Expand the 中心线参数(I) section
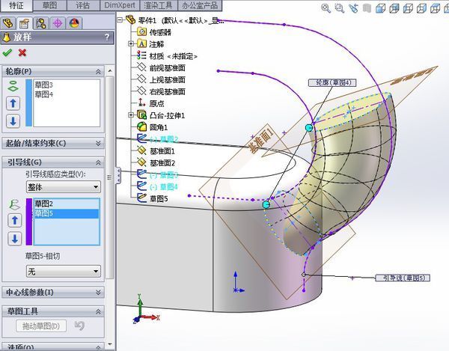 [x=98, y=293]
